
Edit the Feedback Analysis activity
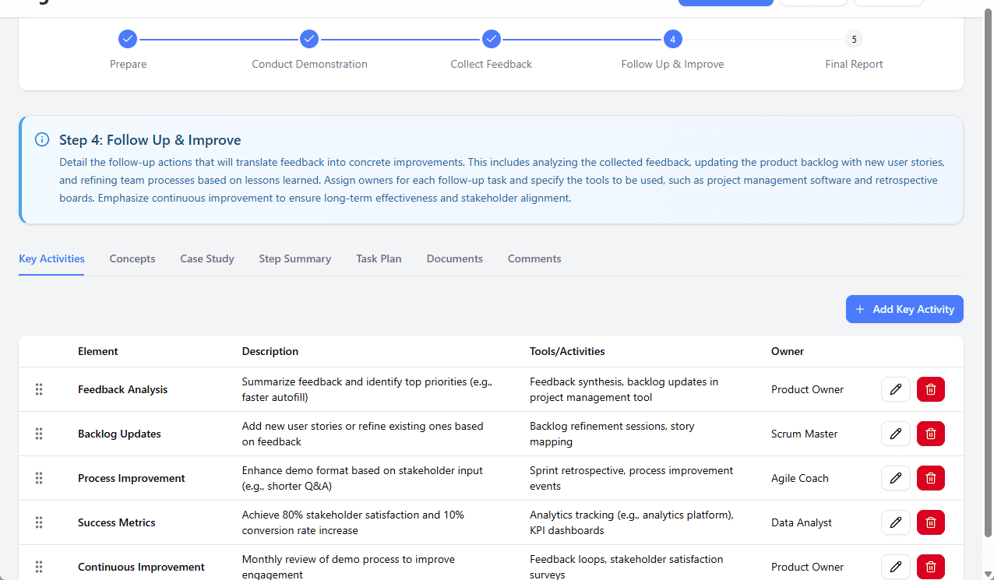pyautogui.click(x=895, y=388)
